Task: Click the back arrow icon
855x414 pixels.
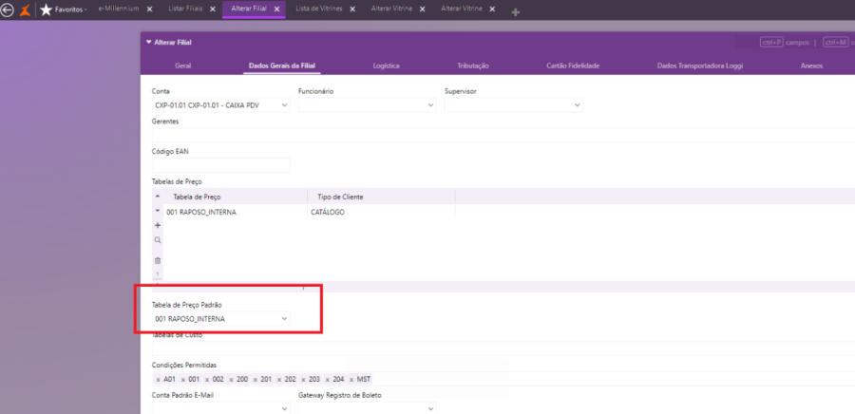Action: [7, 9]
